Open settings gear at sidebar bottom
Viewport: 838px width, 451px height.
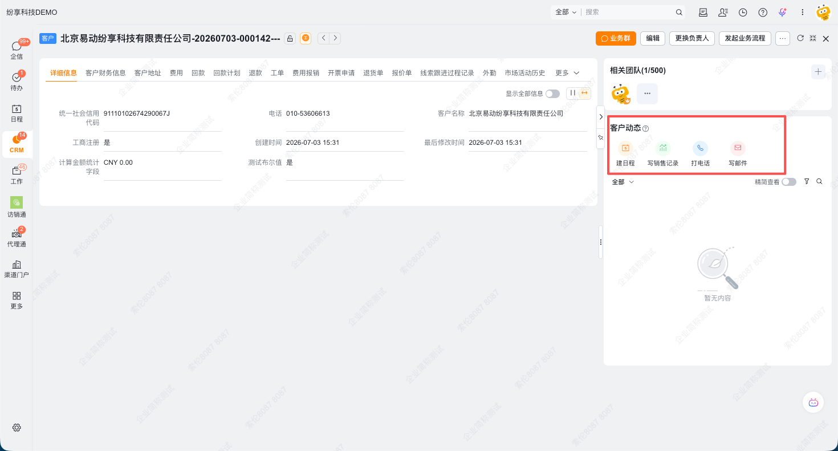point(17,428)
